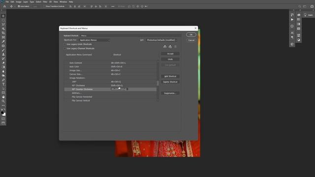Toggle Show Transform Controls checkbox
315x177 pixels.
coord(44,6)
